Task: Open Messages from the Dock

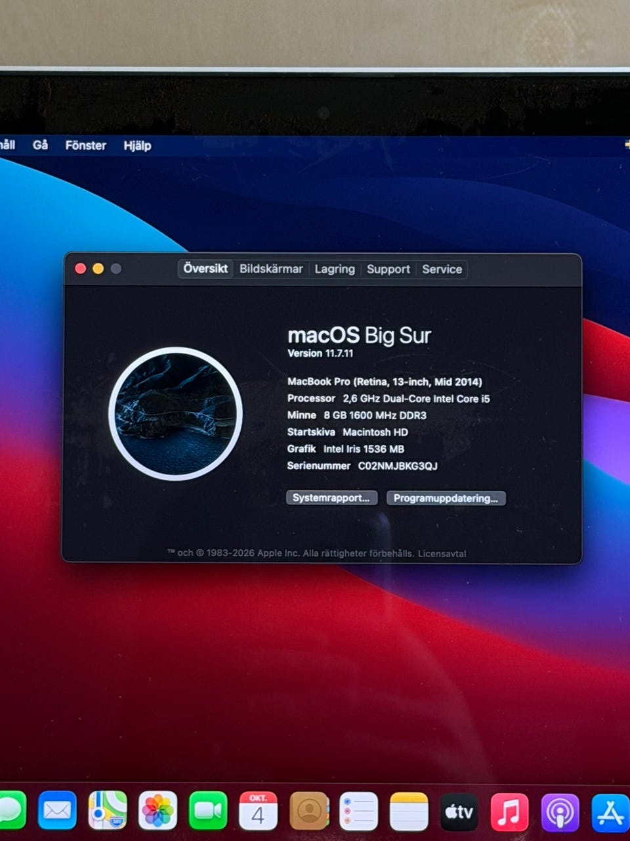Action: coord(12,811)
